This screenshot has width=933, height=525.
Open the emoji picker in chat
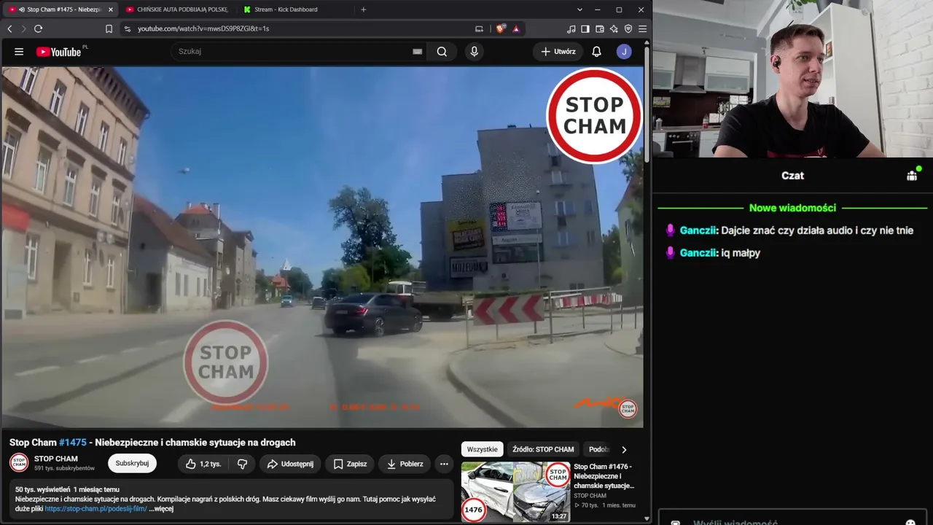click(x=910, y=522)
